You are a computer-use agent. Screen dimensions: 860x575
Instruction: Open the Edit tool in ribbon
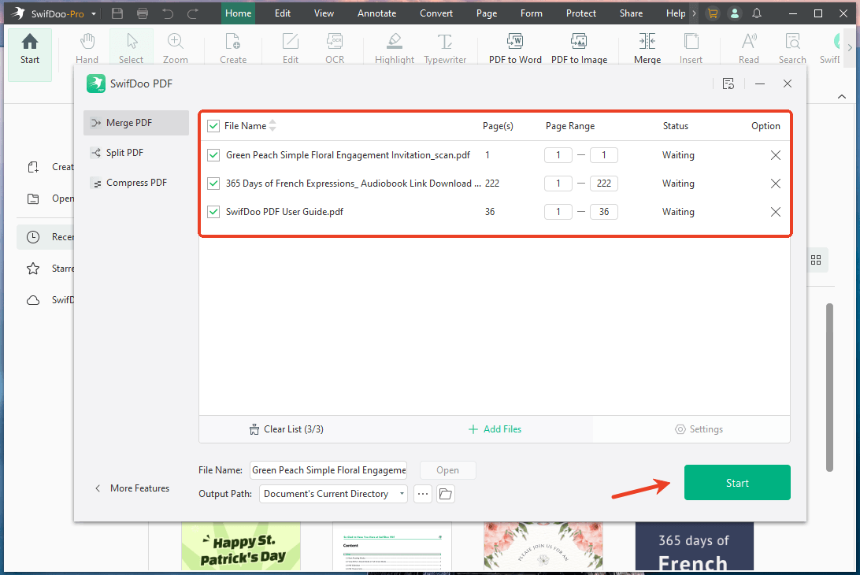click(290, 49)
